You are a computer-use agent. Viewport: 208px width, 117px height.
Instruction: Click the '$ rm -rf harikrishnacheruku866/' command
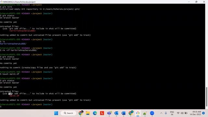pos(19,50)
